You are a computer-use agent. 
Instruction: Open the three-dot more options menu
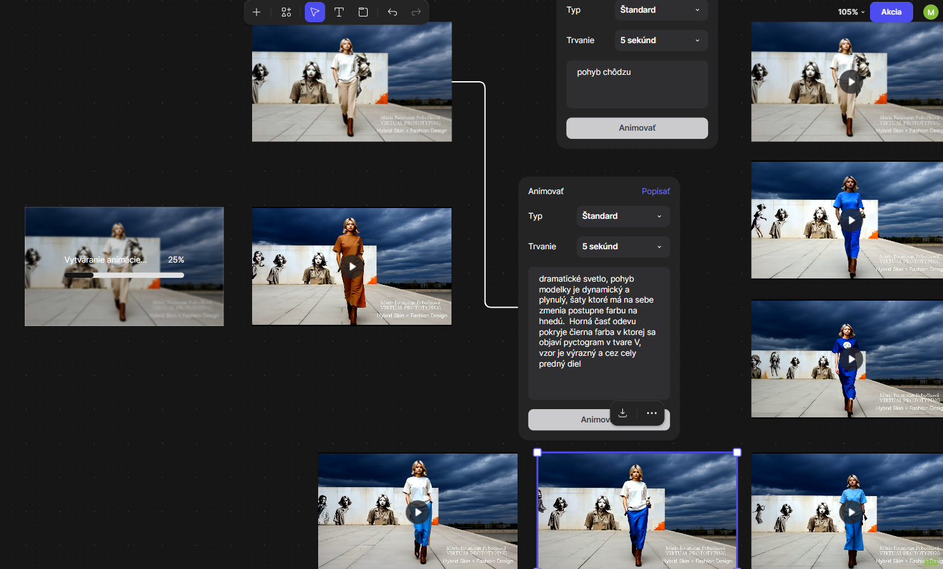[x=652, y=413]
